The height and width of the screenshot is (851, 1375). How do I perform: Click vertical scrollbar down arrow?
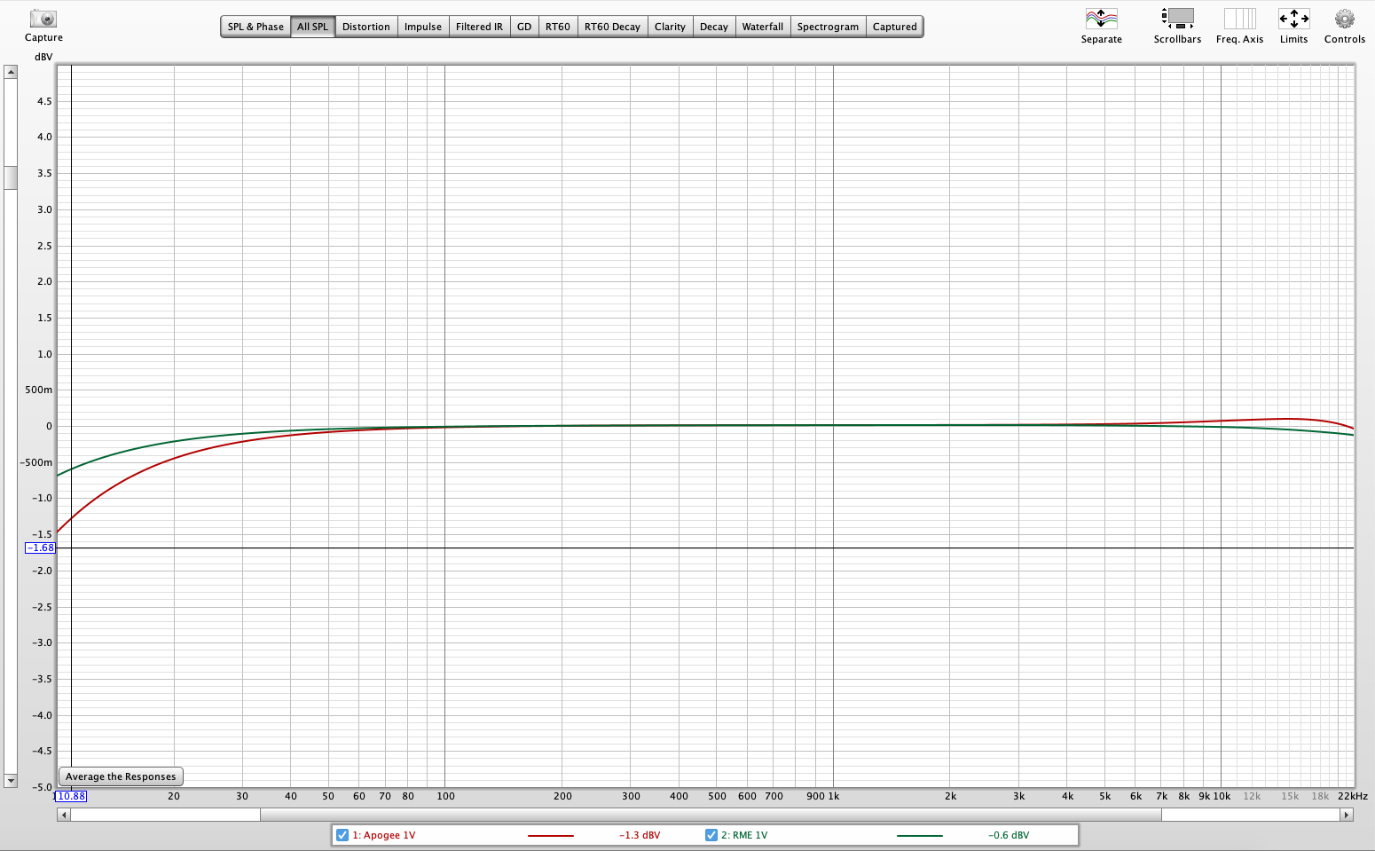11,781
